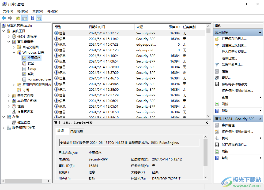264x190 pixels.
Task: Select 性能 in tree
Action: click(21, 106)
